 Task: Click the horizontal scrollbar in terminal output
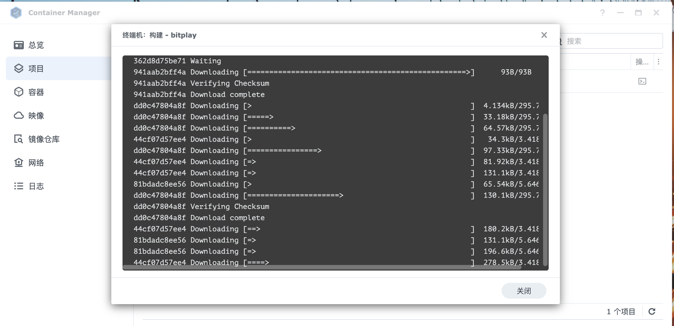[x=322, y=267]
